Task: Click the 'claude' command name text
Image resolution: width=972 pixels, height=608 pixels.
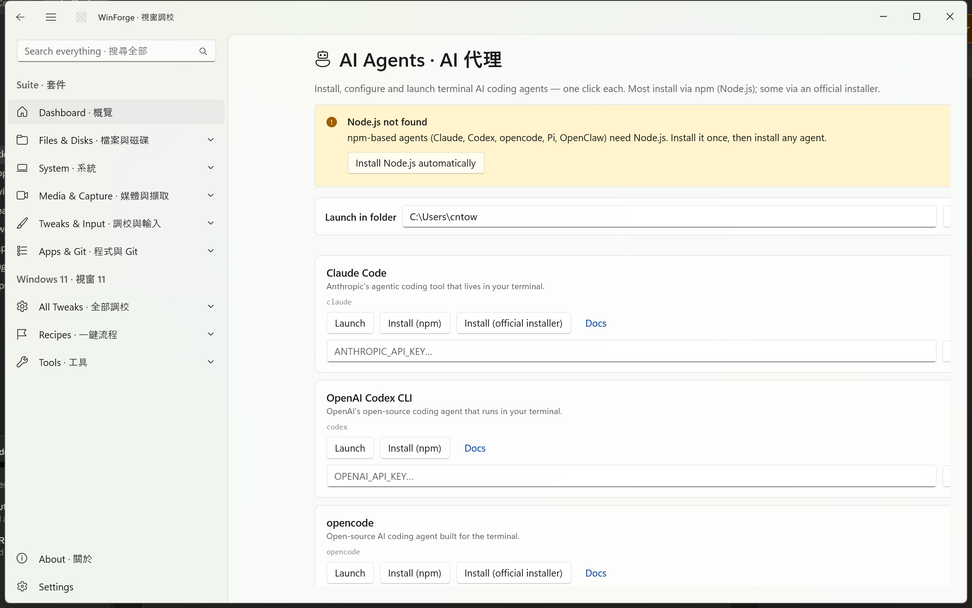Action: [339, 302]
